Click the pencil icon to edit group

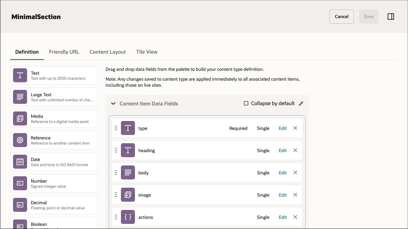click(x=301, y=104)
